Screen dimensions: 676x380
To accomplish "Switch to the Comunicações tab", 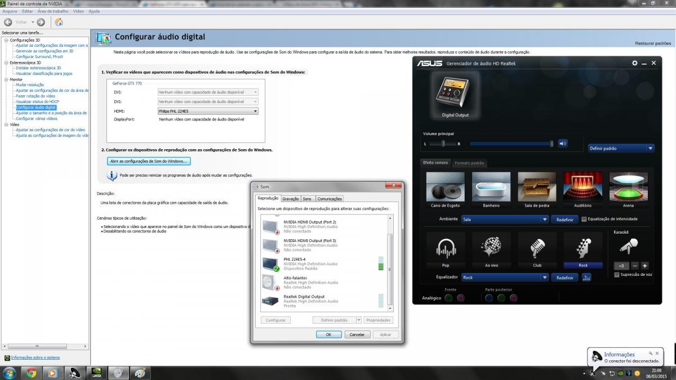I will tap(330, 199).
